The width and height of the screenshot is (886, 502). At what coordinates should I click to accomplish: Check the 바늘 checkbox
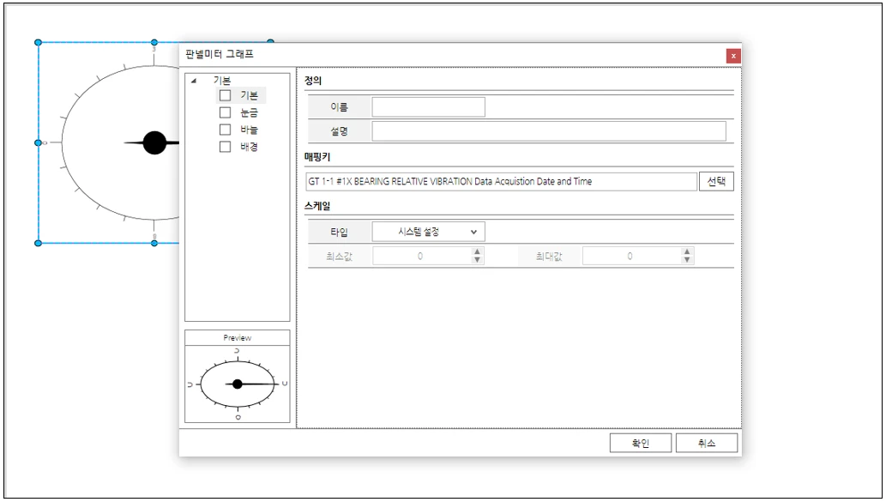[x=225, y=130]
